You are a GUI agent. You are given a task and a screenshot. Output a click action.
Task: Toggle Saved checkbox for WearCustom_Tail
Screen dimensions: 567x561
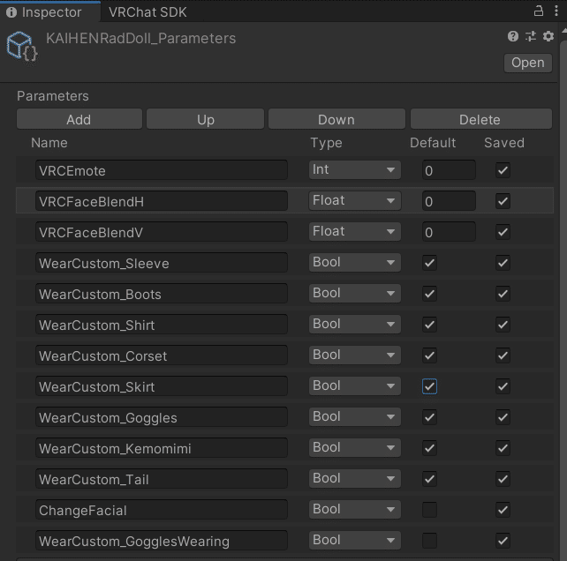pyautogui.click(x=503, y=479)
